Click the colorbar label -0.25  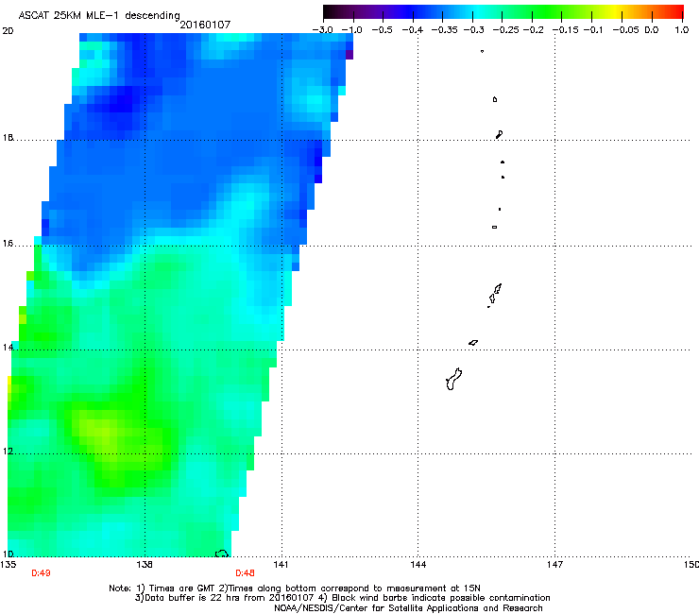click(506, 30)
